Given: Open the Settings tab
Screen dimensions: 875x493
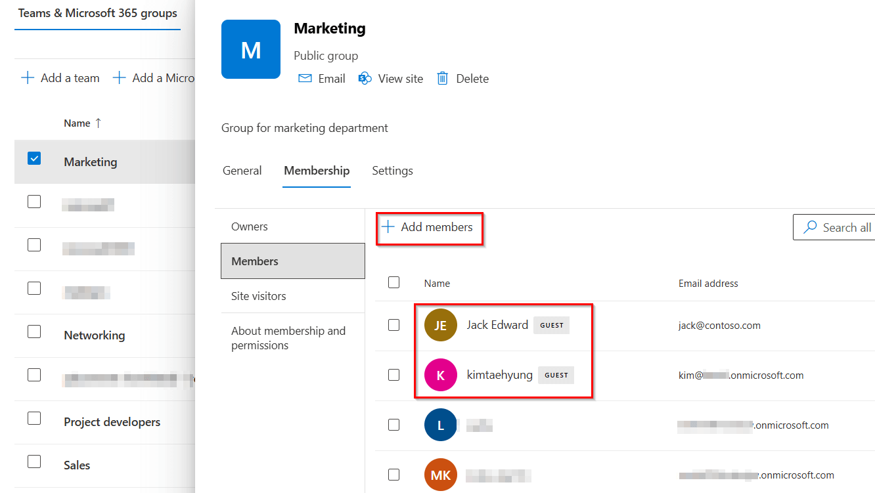Looking at the screenshot, I should coord(392,171).
